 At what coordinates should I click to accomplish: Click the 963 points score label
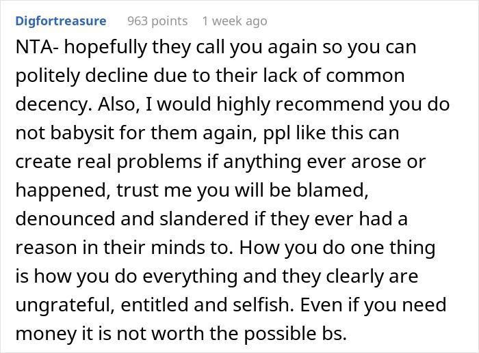coord(157,21)
